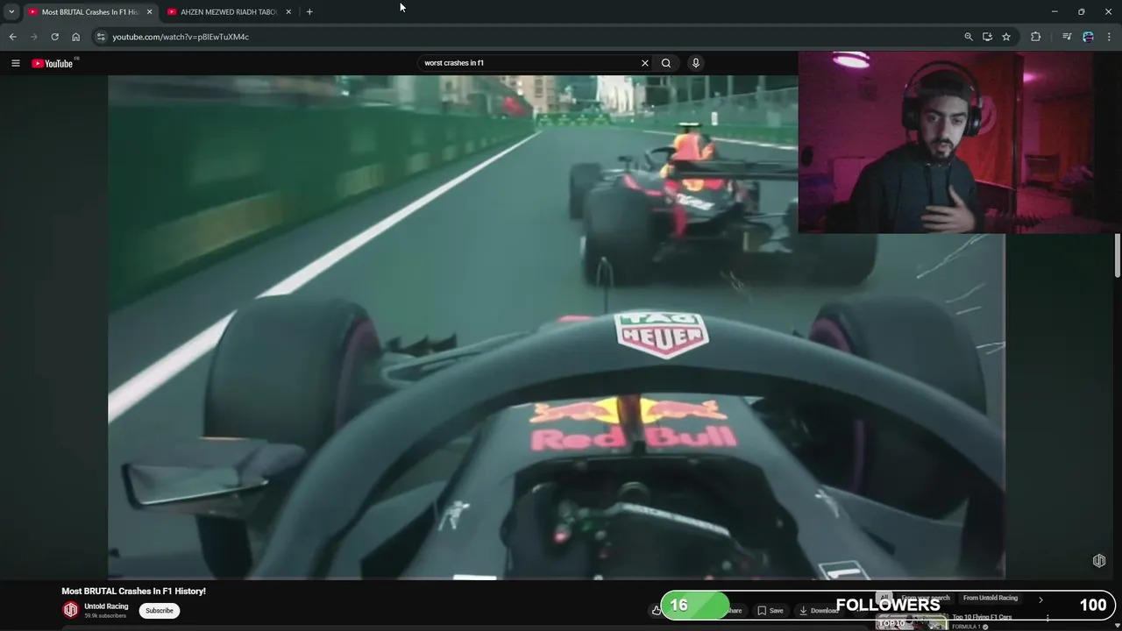The width and height of the screenshot is (1122, 631).
Task: Open the Top 10 Flying F1 Cars thumbnail
Action: click(x=911, y=622)
